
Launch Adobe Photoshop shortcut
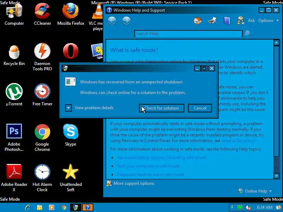[14, 138]
